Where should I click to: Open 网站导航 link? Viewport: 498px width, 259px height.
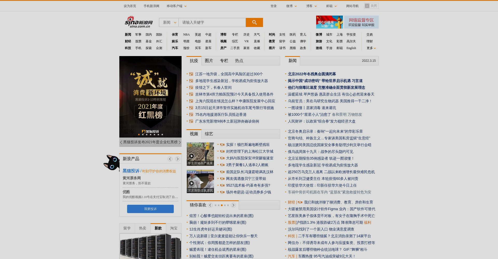point(352,6)
